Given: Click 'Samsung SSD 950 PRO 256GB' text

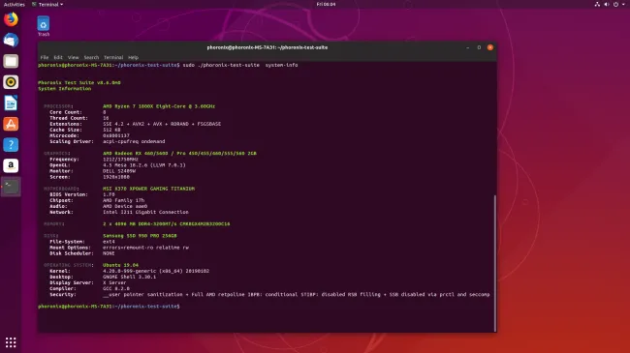Looking at the screenshot, I should [x=140, y=236].
